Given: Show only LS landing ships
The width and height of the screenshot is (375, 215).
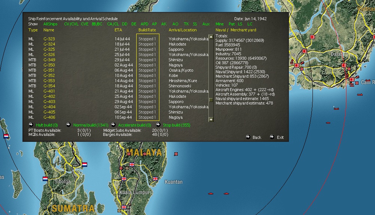Looking at the screenshot, I should [240, 24].
